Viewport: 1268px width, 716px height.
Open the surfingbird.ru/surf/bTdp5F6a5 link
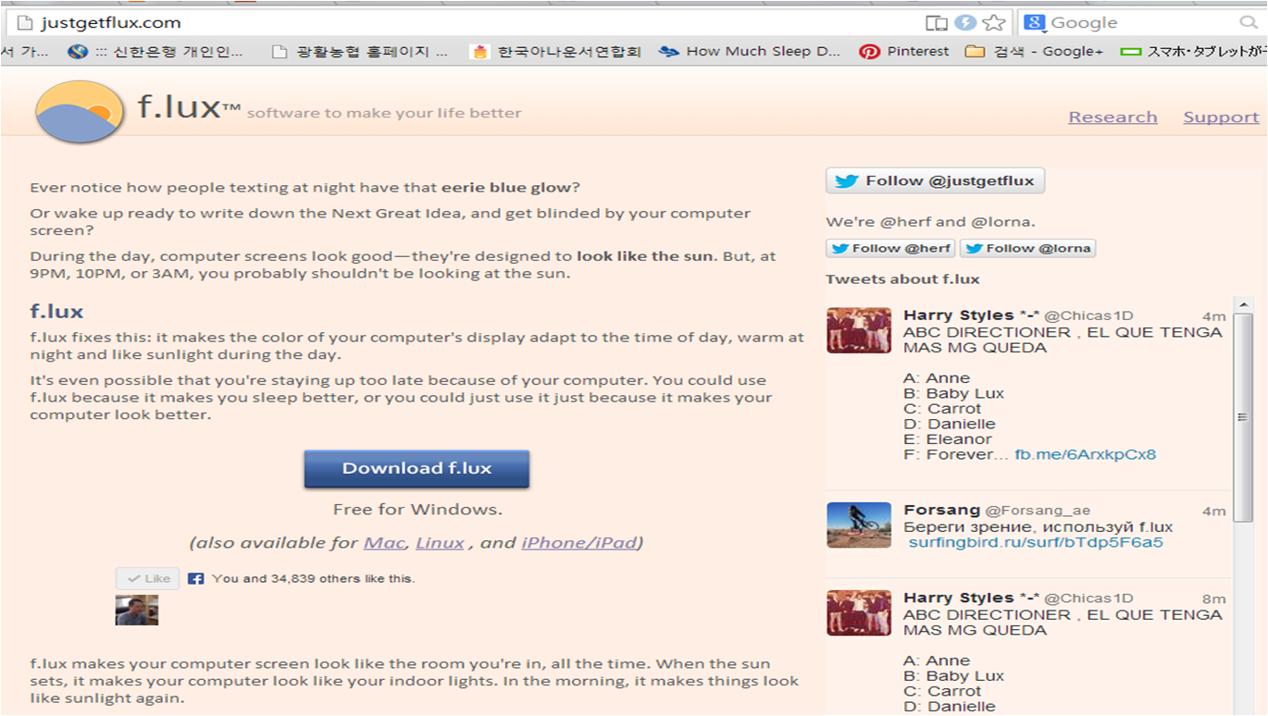coord(1036,542)
